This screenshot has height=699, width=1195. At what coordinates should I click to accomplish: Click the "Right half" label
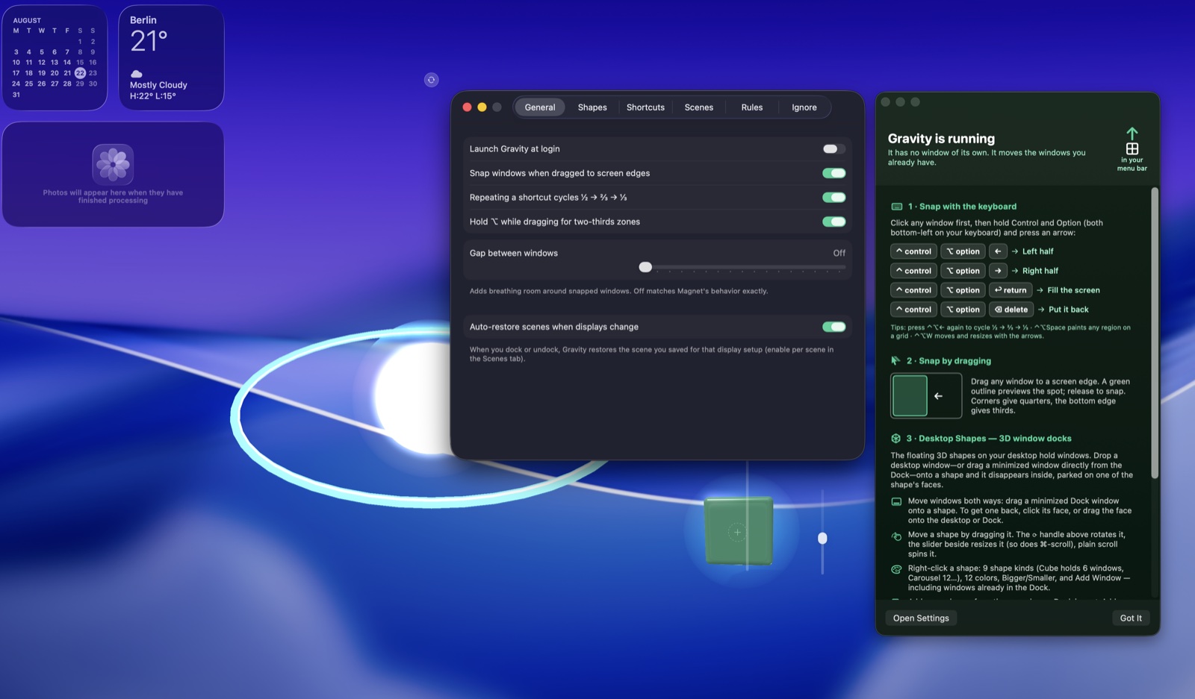tap(1040, 271)
